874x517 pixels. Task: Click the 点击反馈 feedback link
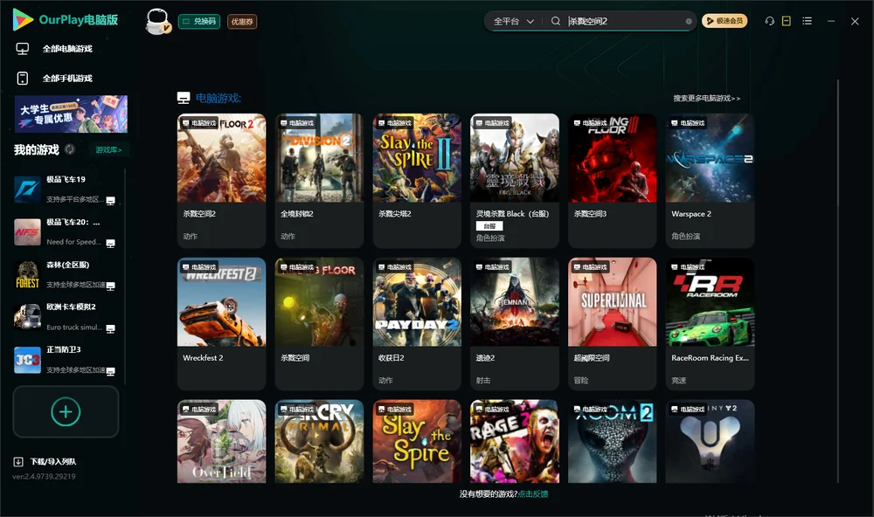[533, 493]
